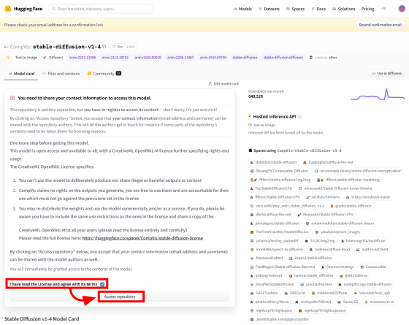Open the Composable-Diffusion space

[279, 171]
